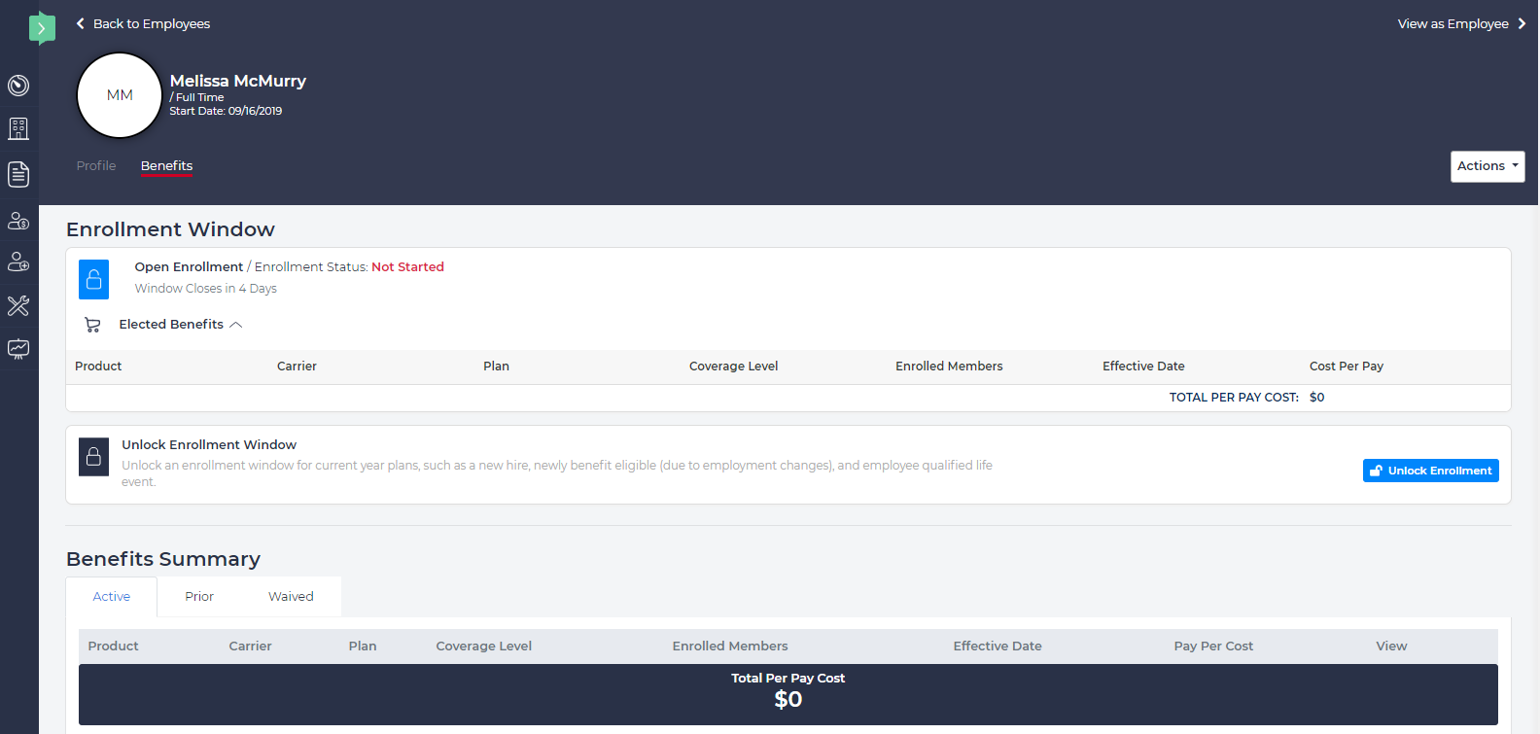
Task: Open the dashboard gauge icon in sidebar
Action: click(x=18, y=86)
